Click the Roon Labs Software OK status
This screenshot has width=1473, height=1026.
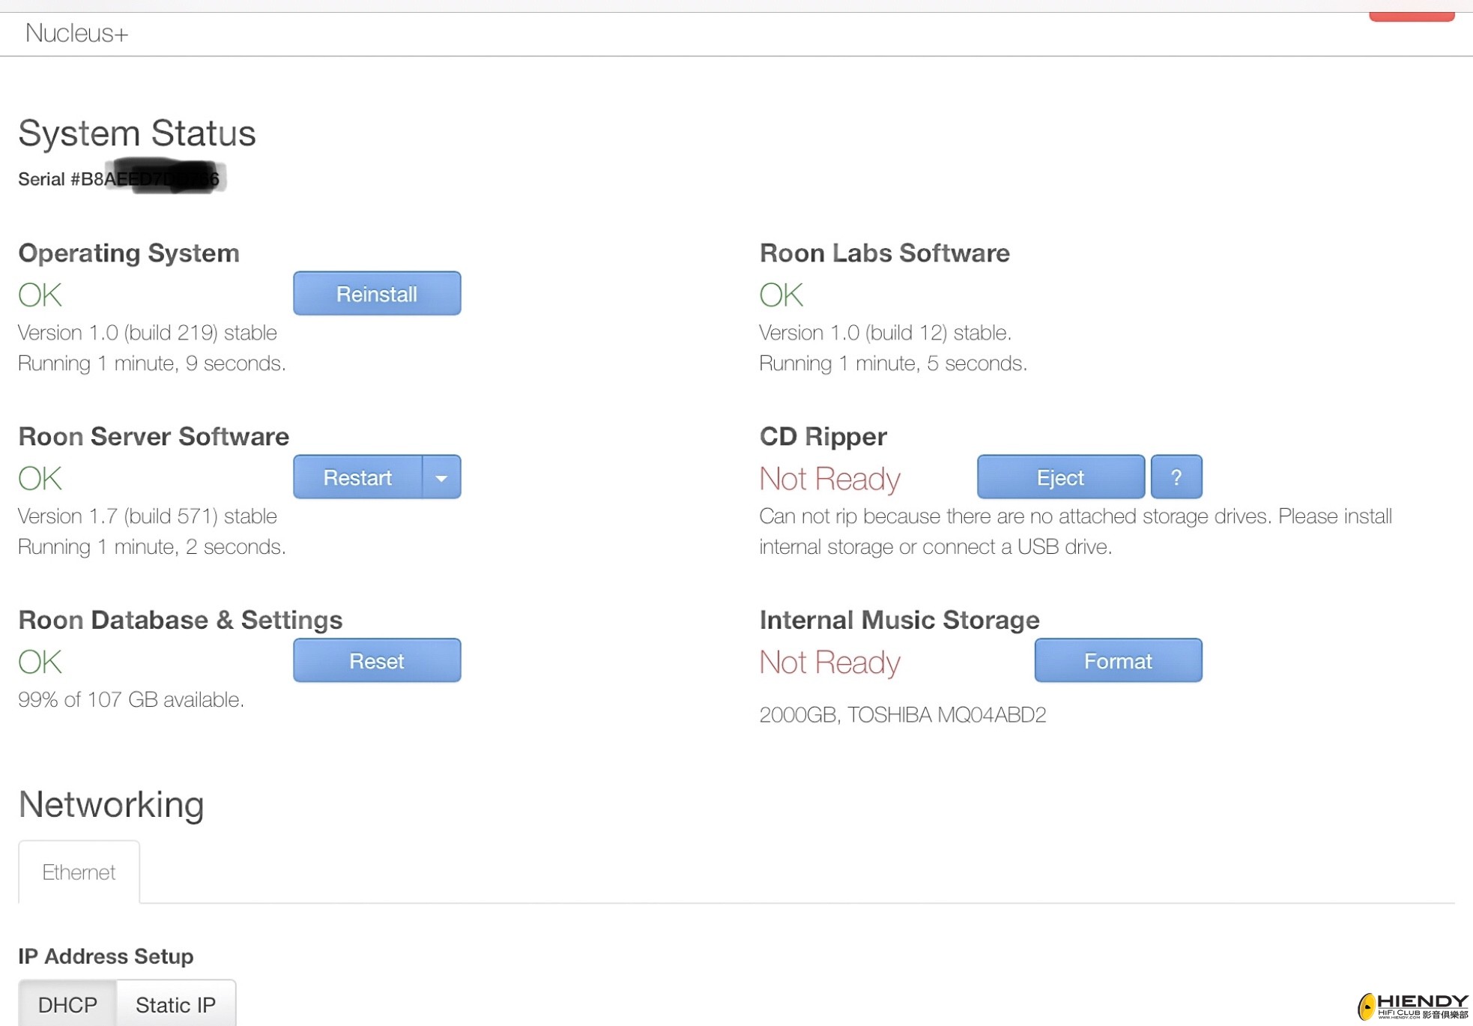[781, 295]
